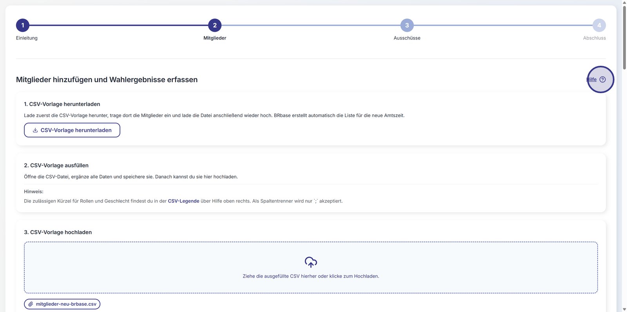Click the sentence starting "Lade zuerst die CSV-Vorlage"

214,115
